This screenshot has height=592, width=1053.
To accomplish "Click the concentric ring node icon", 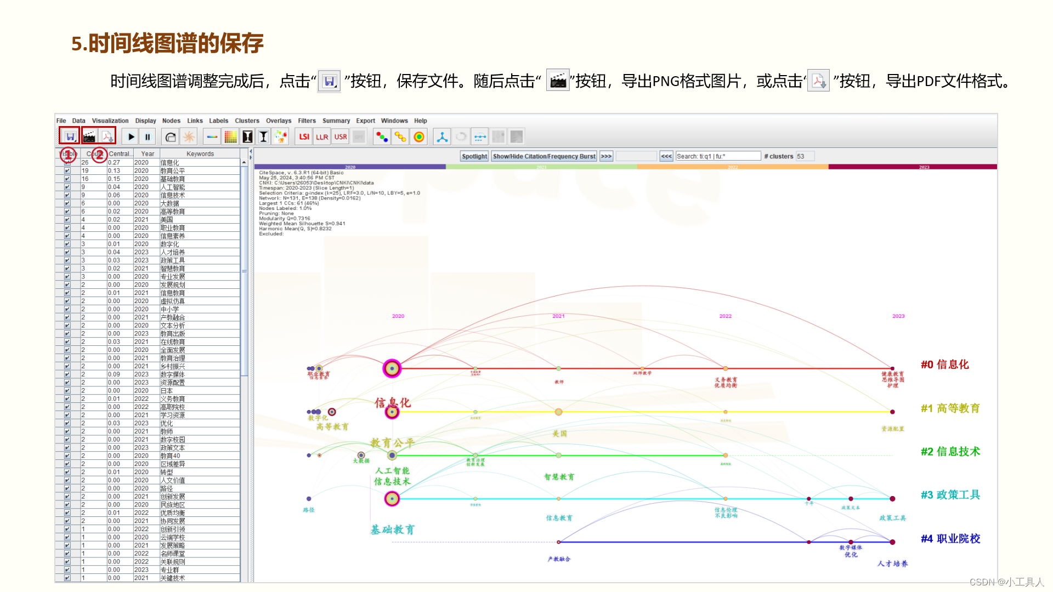I will [419, 137].
